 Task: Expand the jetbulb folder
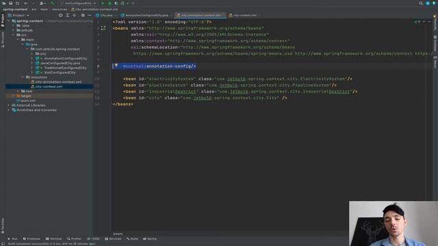(x=13, y=30)
